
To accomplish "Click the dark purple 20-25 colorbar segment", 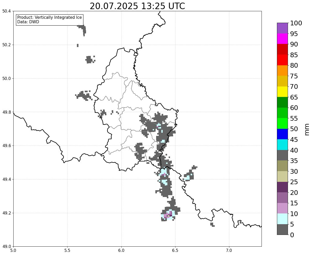I will 282,187.
